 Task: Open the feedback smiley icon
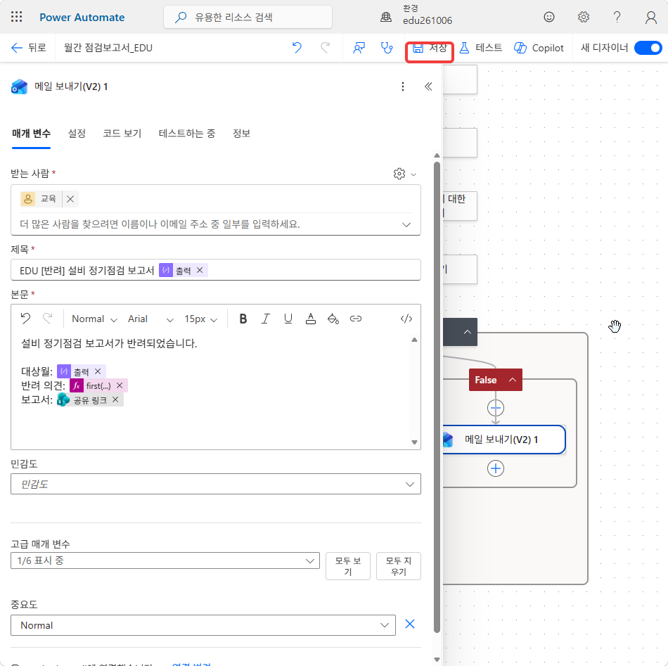click(549, 17)
